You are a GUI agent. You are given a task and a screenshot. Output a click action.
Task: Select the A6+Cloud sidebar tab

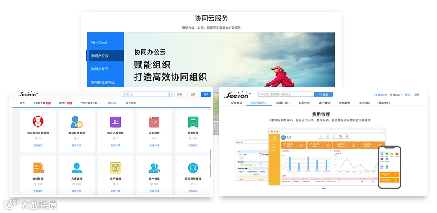pyautogui.click(x=105, y=43)
